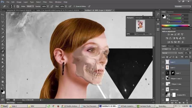Select the Move tool
The height and width of the screenshot is (108, 192).
click(x=3, y=14)
